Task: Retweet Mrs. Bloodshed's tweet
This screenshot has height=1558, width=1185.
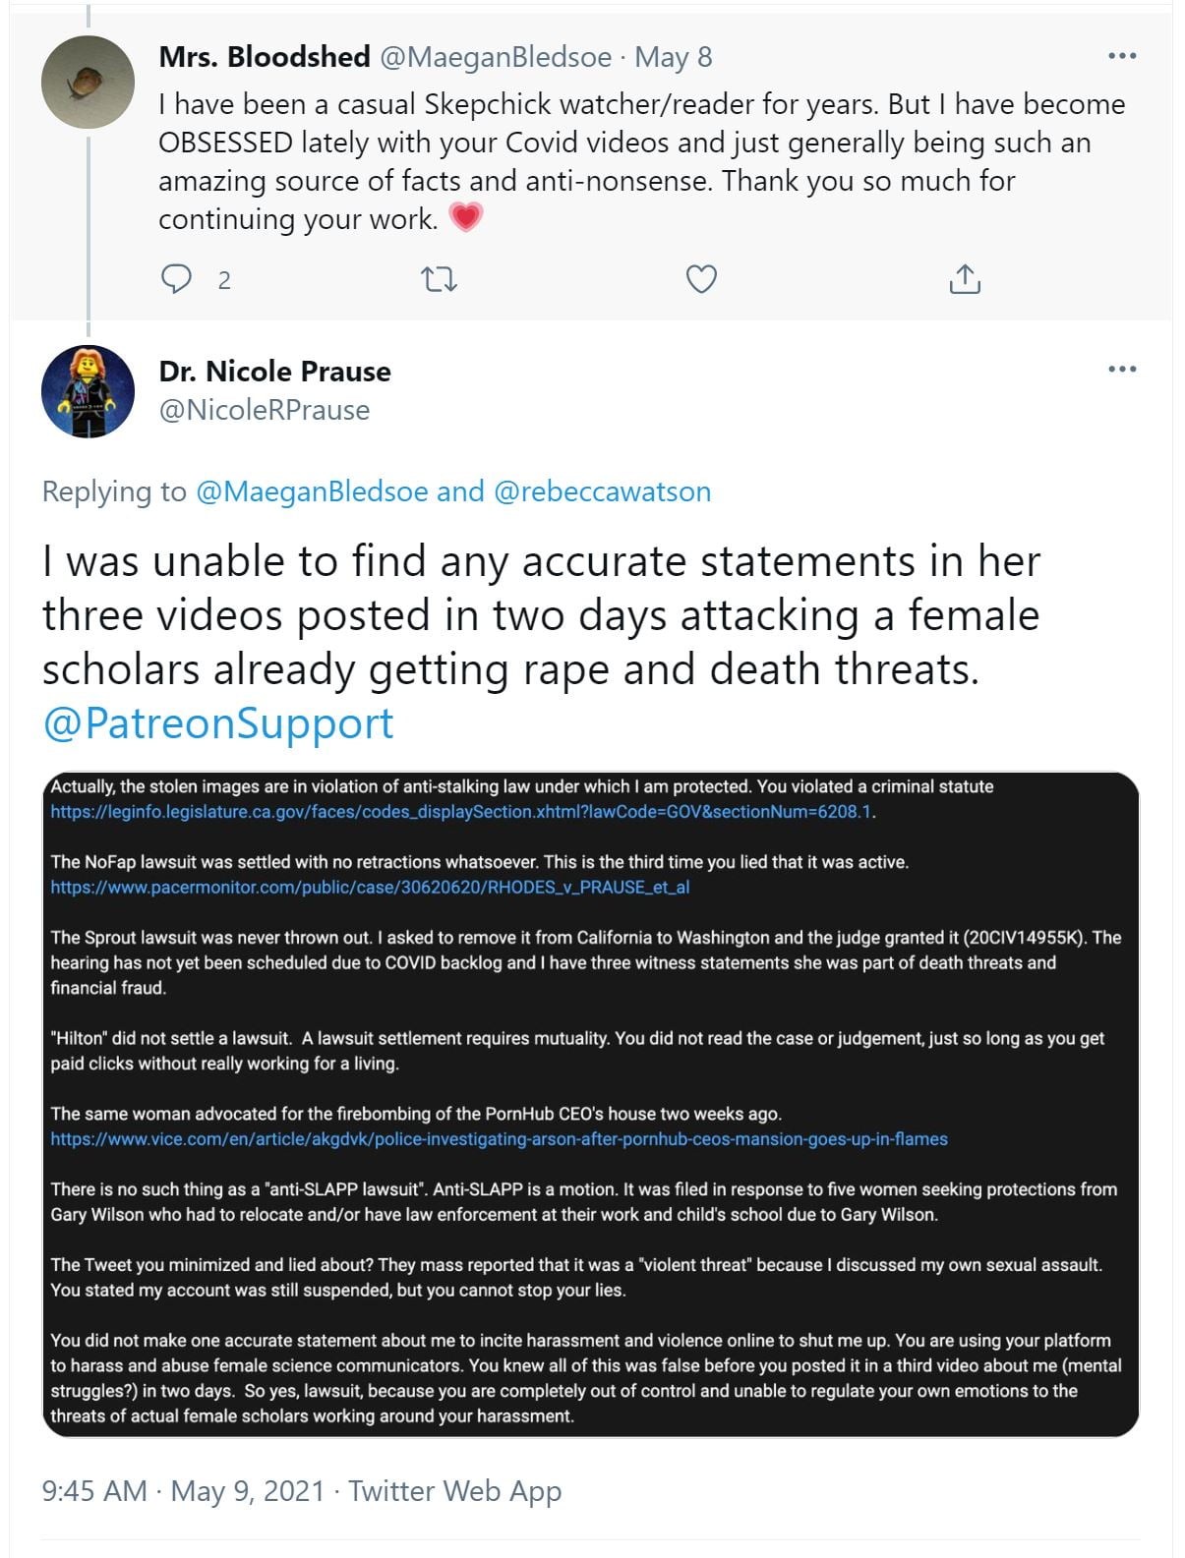Action: tap(439, 280)
